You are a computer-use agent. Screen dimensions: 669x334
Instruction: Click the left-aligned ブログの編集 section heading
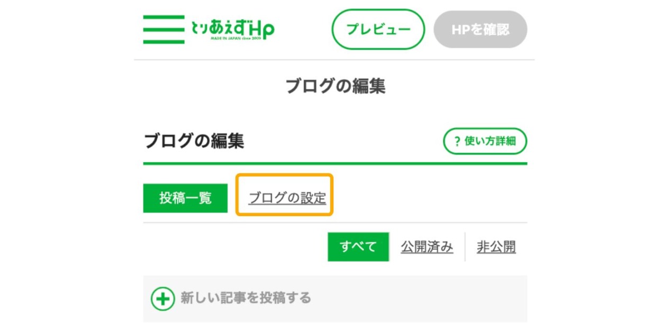[194, 141]
